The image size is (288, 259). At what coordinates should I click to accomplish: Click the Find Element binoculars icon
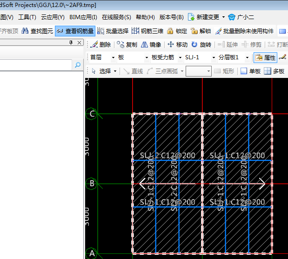click(x=25, y=31)
